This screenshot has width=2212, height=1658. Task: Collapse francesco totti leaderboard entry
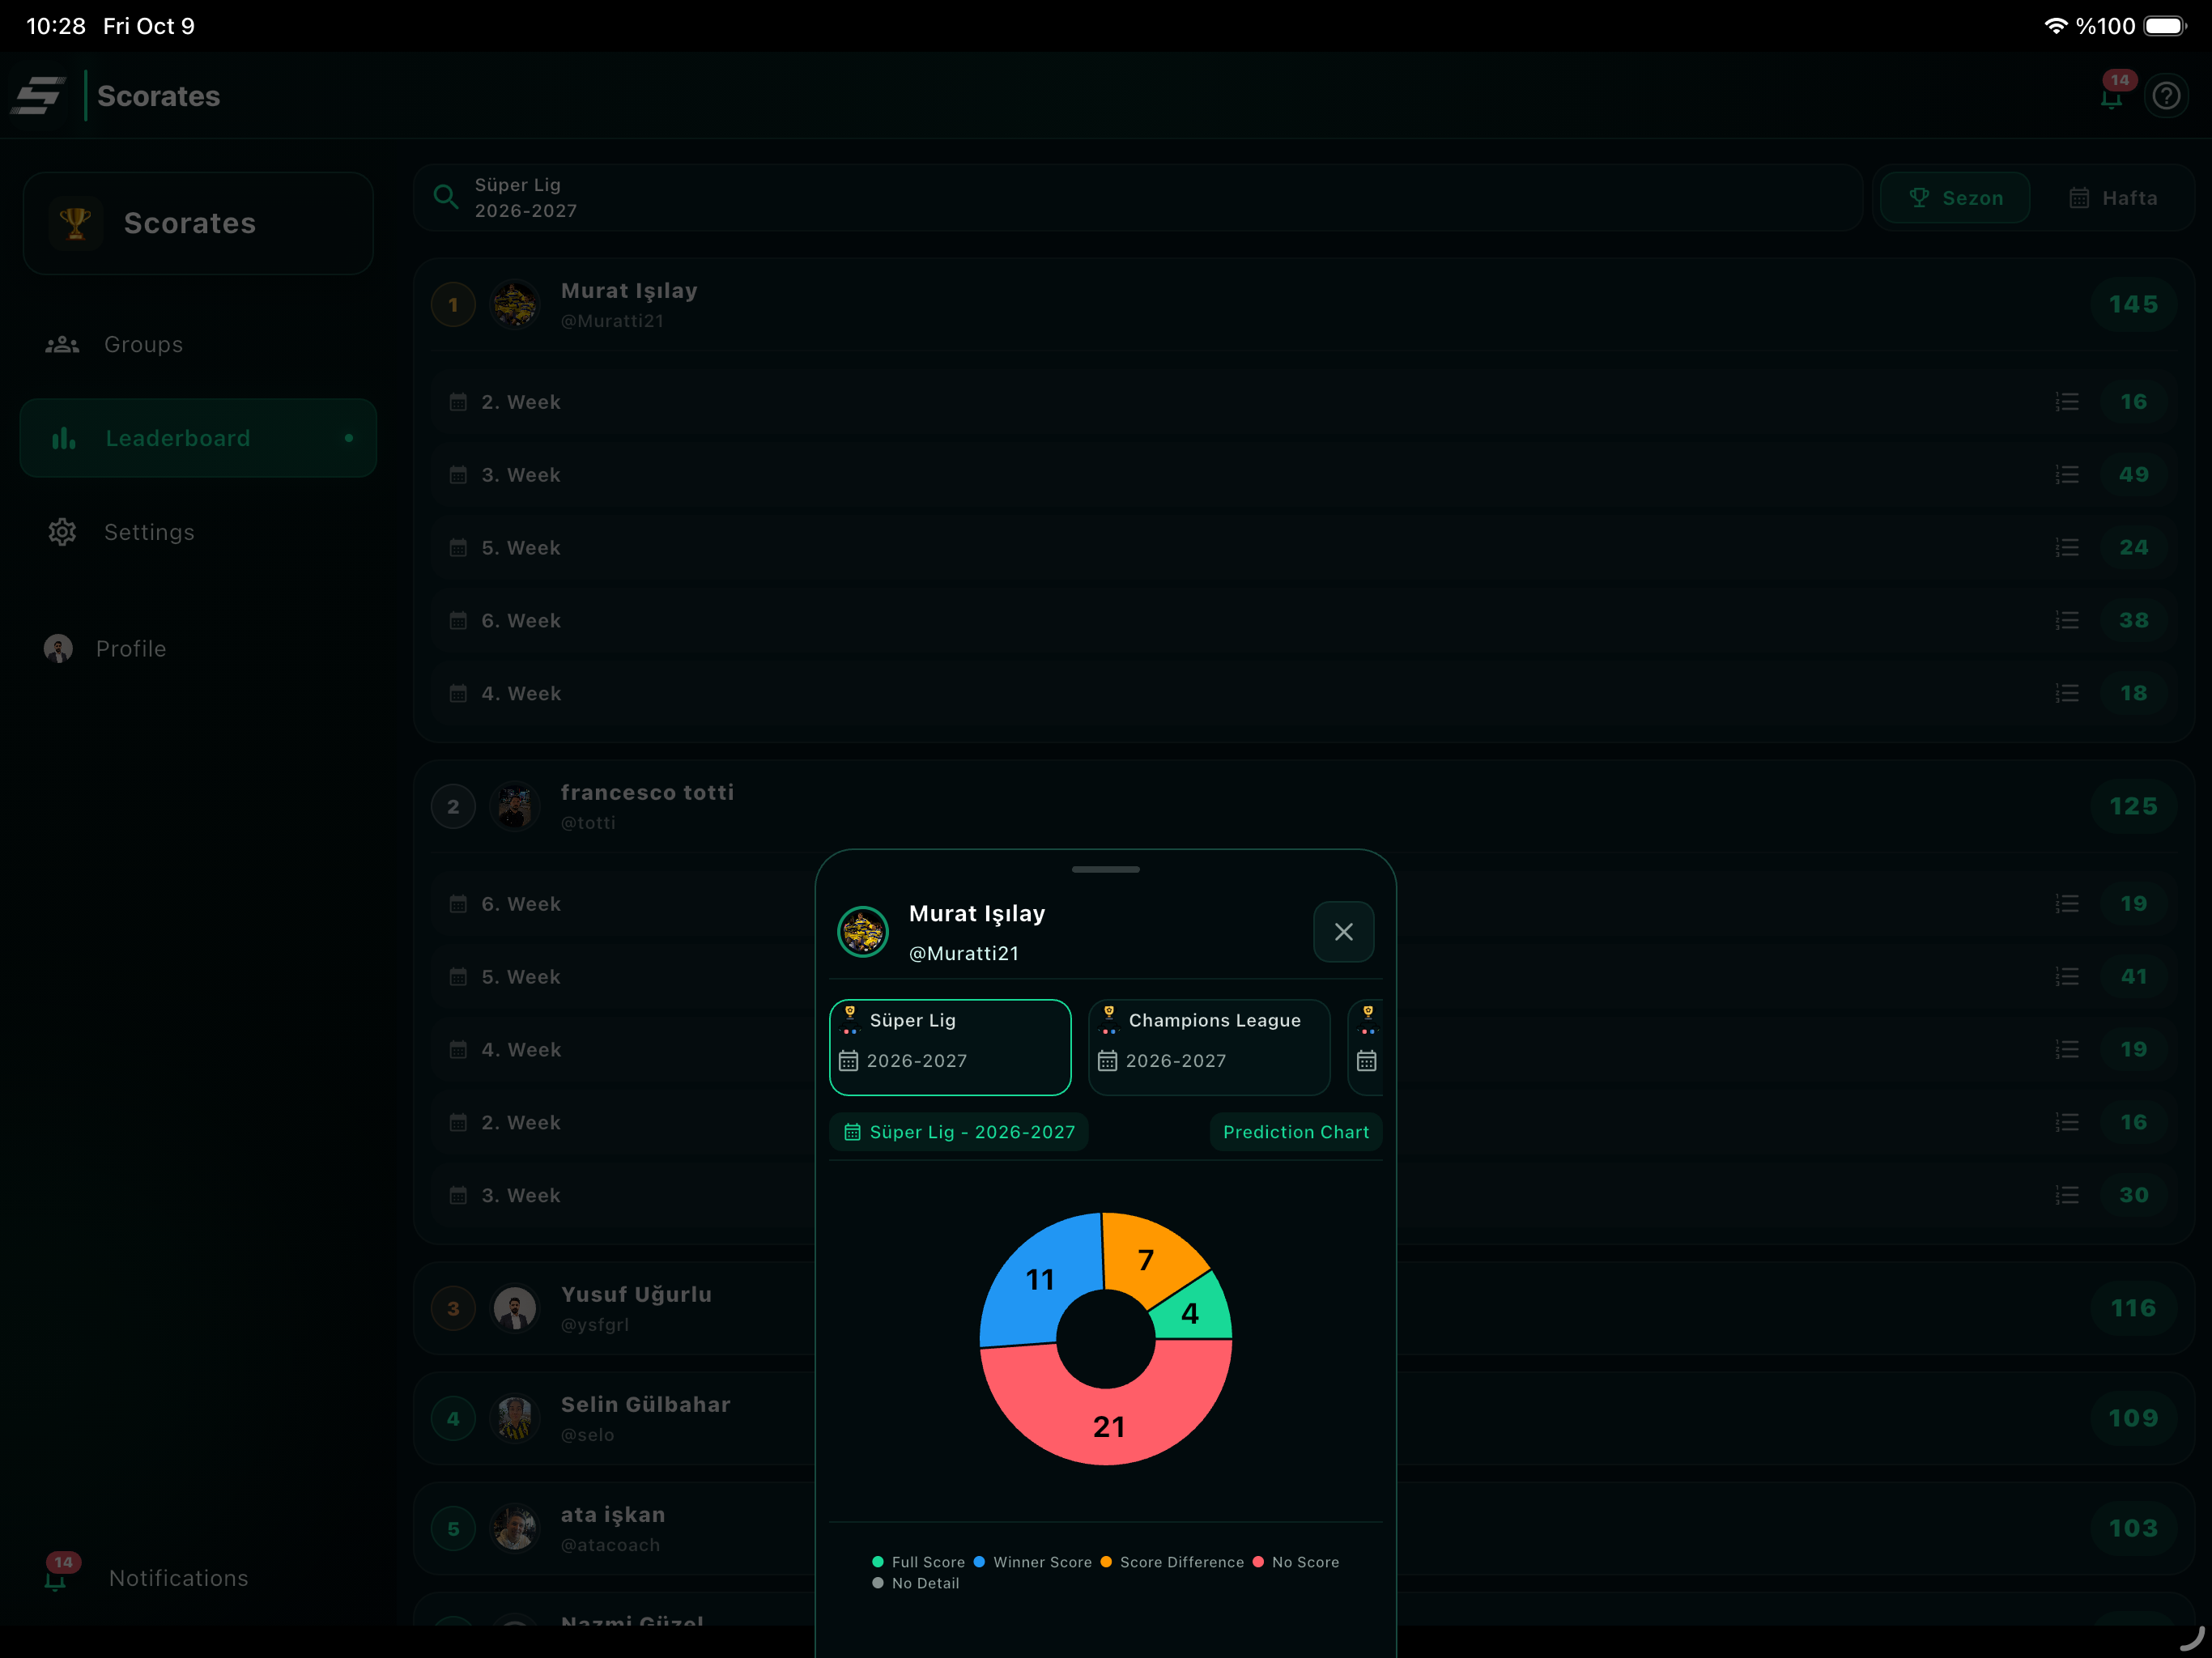pos(1303,807)
